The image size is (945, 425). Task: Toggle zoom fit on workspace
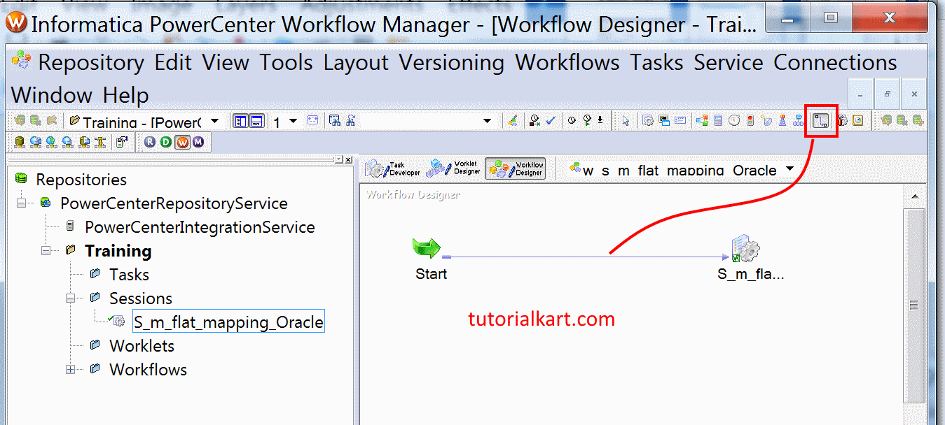[x=313, y=120]
